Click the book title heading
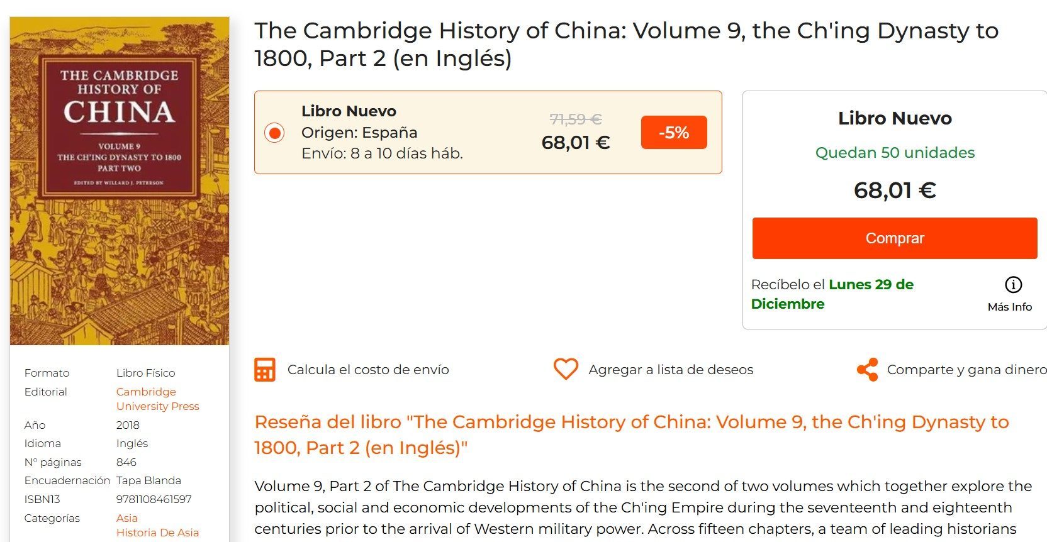 [626, 44]
